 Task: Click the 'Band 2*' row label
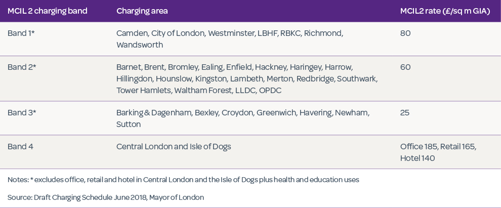point(22,67)
